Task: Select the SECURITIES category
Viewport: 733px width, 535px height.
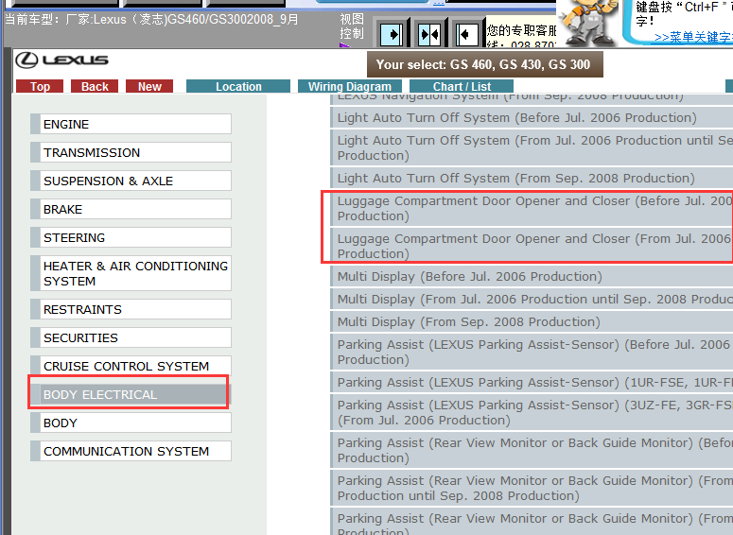Action: click(x=131, y=337)
